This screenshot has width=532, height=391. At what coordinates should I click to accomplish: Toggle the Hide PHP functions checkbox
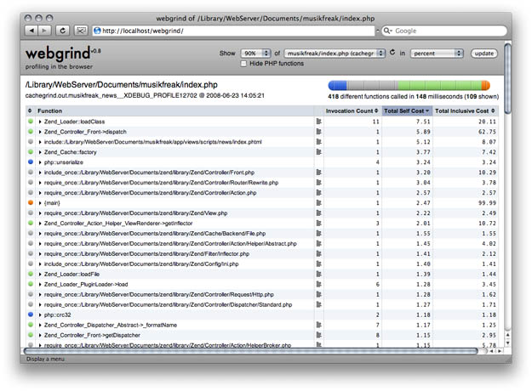[x=243, y=64]
